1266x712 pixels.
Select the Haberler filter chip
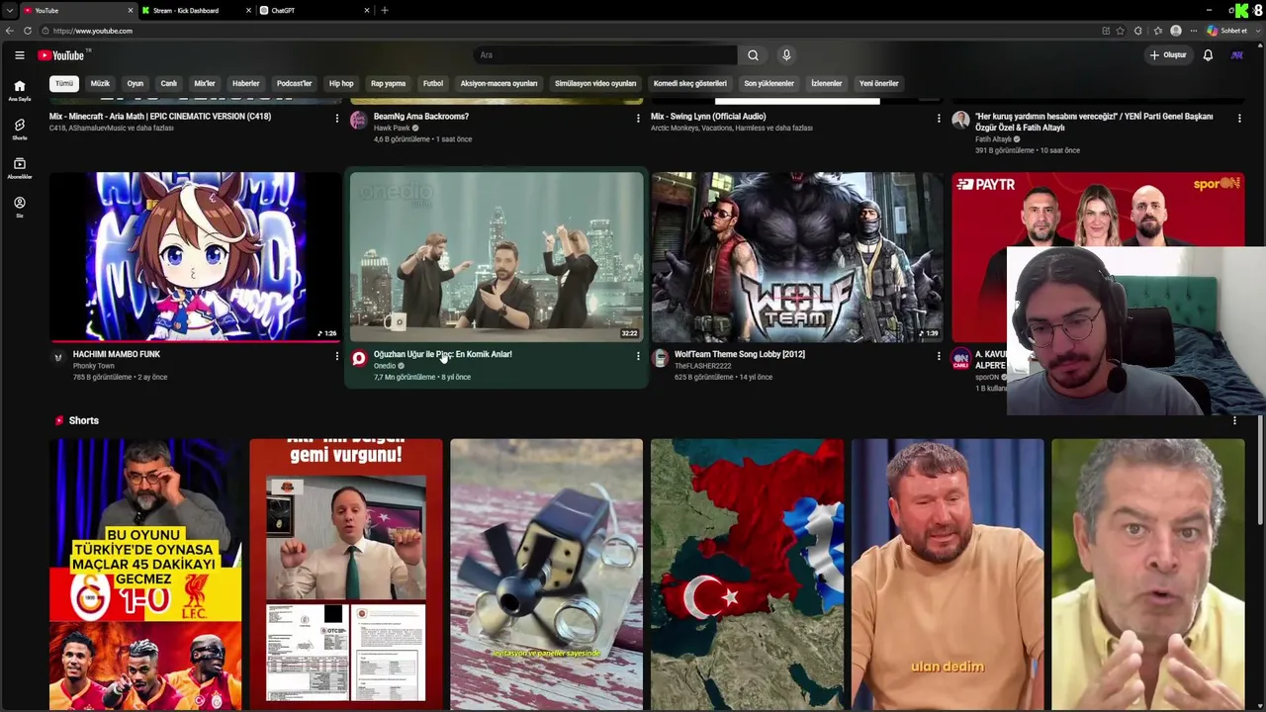(245, 84)
